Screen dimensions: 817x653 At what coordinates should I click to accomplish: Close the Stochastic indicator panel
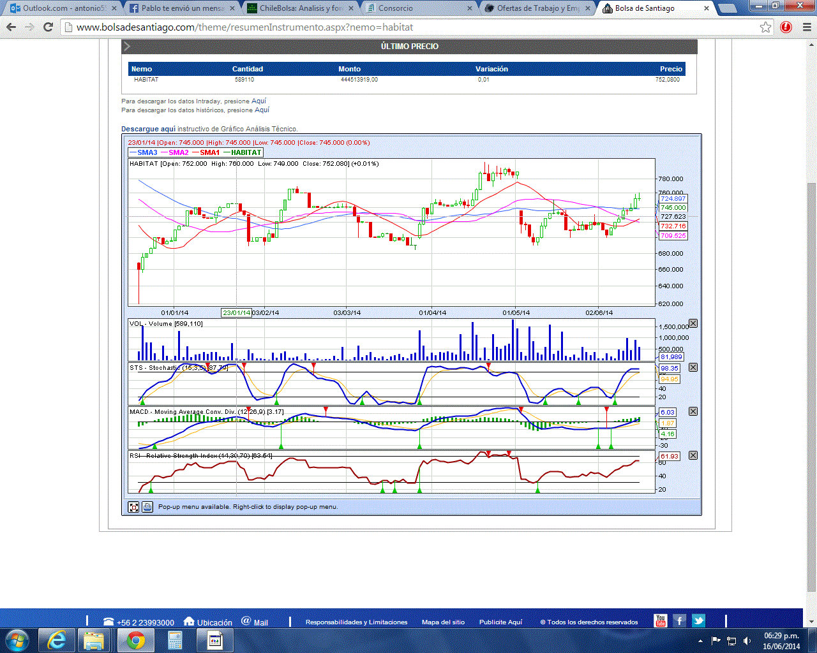pyautogui.click(x=693, y=367)
